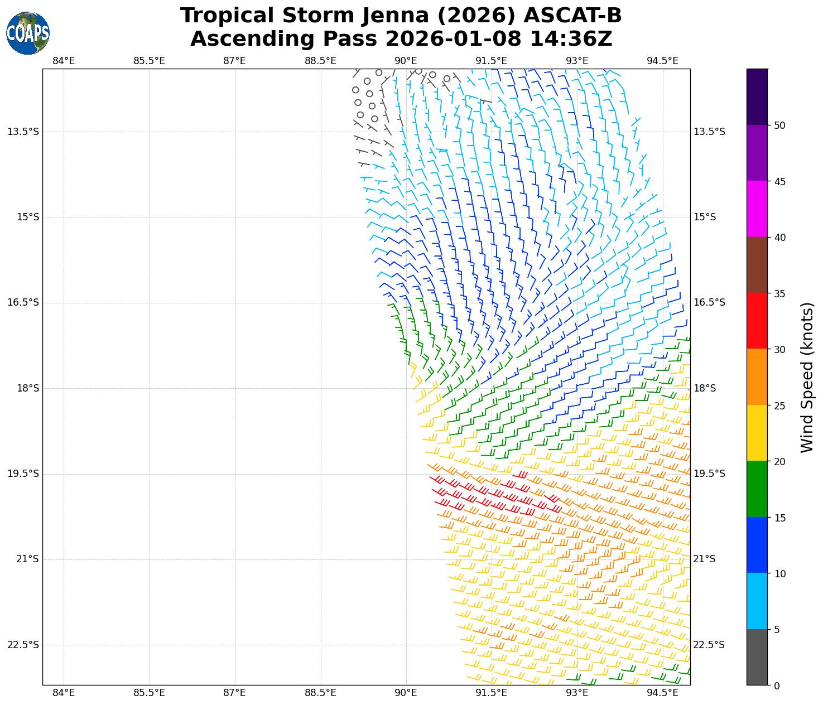Click the 13.5°S label on left axis
The image size is (823, 705).
point(23,132)
